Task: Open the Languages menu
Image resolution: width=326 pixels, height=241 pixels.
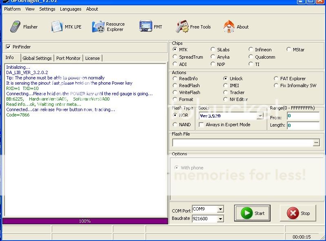Action: [x=71, y=9]
